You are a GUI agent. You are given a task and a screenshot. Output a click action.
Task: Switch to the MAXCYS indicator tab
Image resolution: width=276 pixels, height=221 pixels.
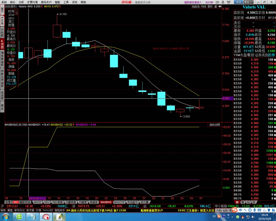(x=119, y=202)
